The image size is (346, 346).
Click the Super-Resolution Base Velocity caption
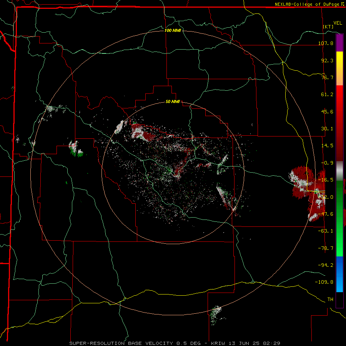[x=175, y=343]
